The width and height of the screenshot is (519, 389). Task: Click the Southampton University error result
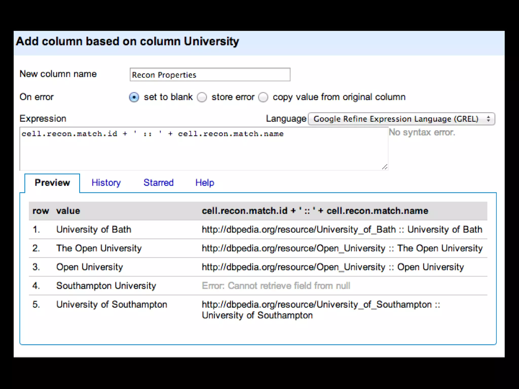pyautogui.click(x=276, y=286)
